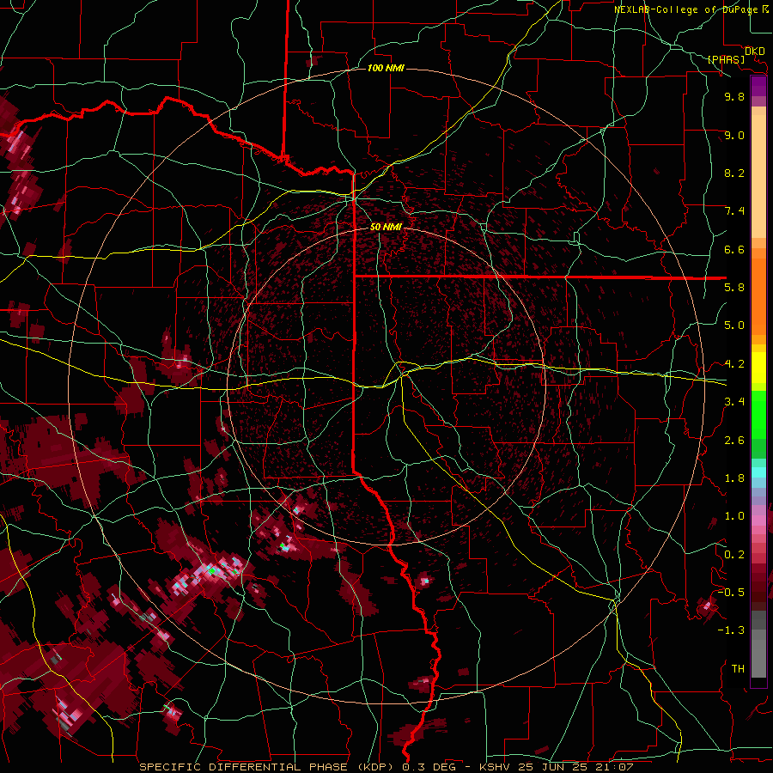Viewport: 773px width, 773px height.
Task: Select the 6.6 value on the color scale
Action: pos(734,249)
